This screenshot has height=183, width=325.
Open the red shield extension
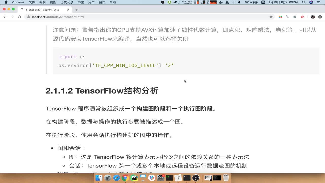pyautogui.click(x=302, y=17)
